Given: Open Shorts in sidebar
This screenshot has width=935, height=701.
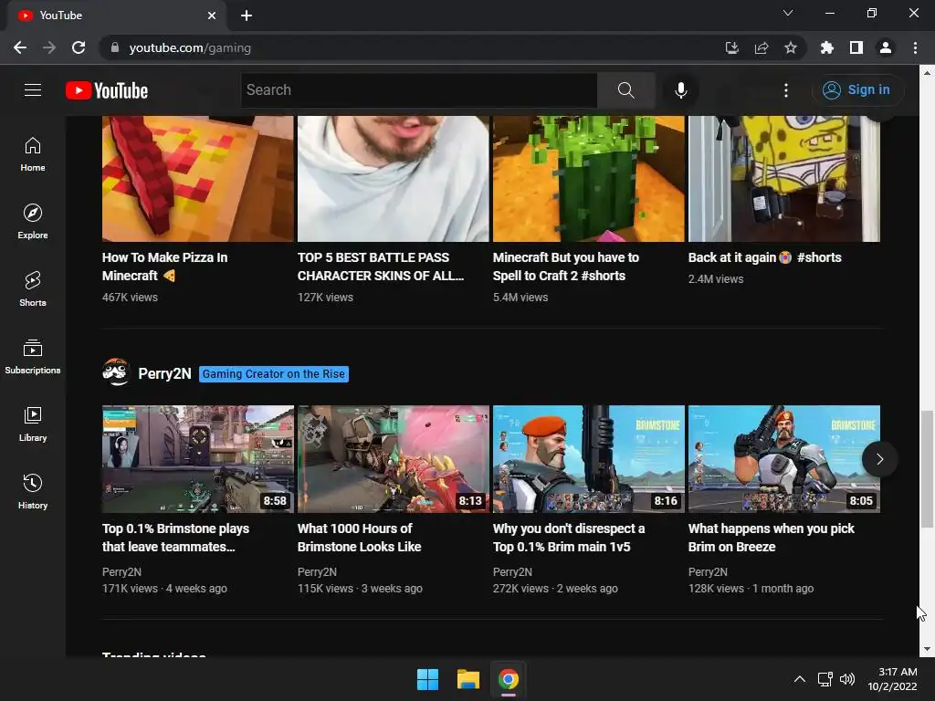Looking at the screenshot, I should [33, 289].
